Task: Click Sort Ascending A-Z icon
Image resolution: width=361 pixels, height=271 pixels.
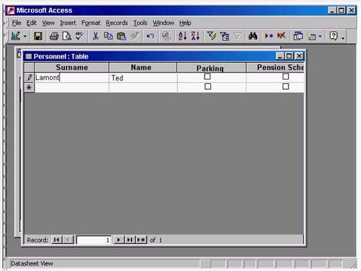Action: tap(183, 36)
